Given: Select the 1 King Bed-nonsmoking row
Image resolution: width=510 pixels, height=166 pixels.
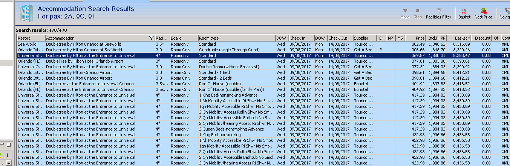Looking at the screenshot, I should 263,135.
